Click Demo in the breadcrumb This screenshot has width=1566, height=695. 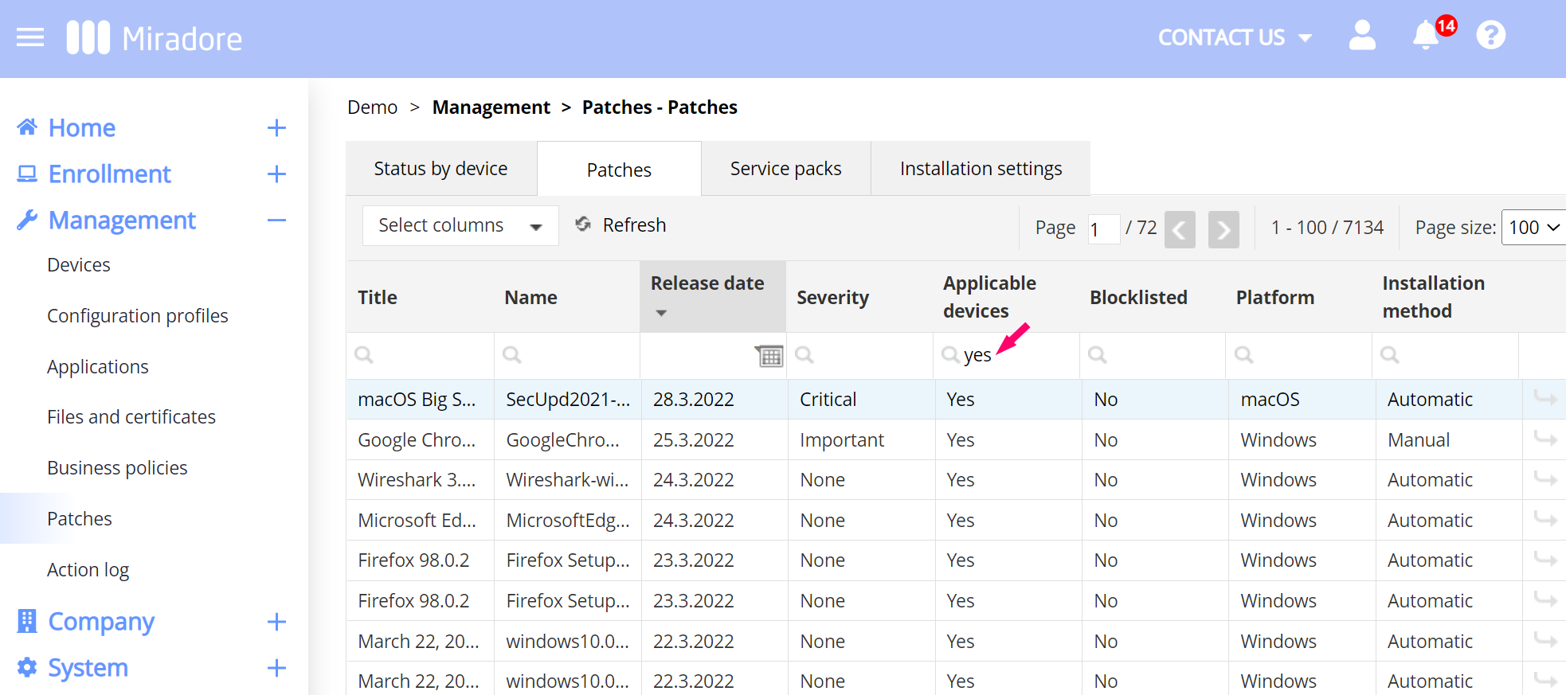coord(372,107)
